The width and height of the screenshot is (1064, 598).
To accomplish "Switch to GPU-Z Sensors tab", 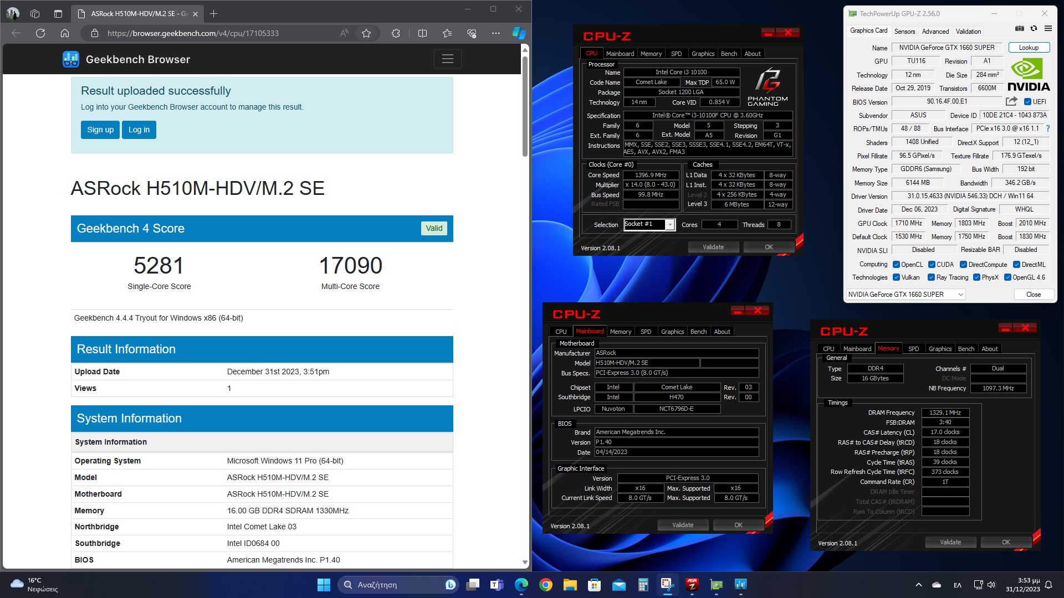I will click(904, 32).
